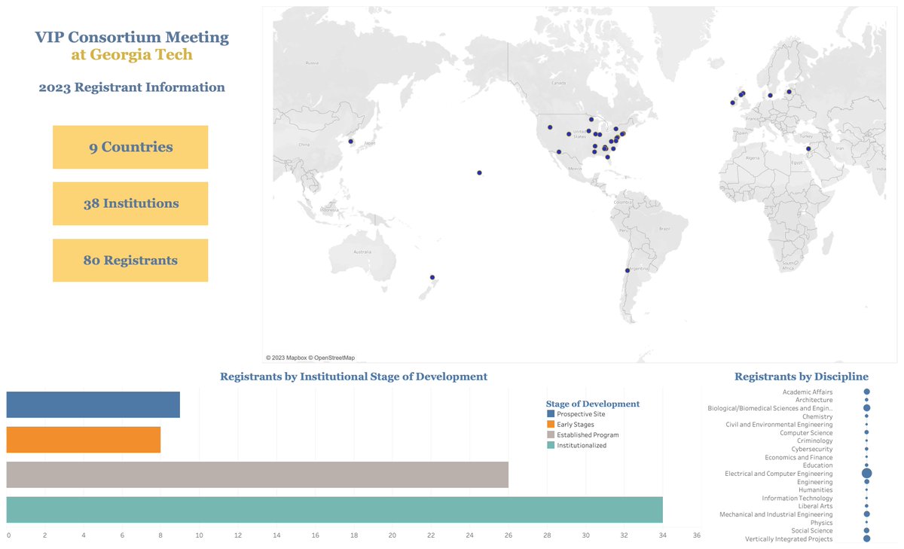Select the 38 Institutions summary box
904x549 pixels.
[130, 203]
